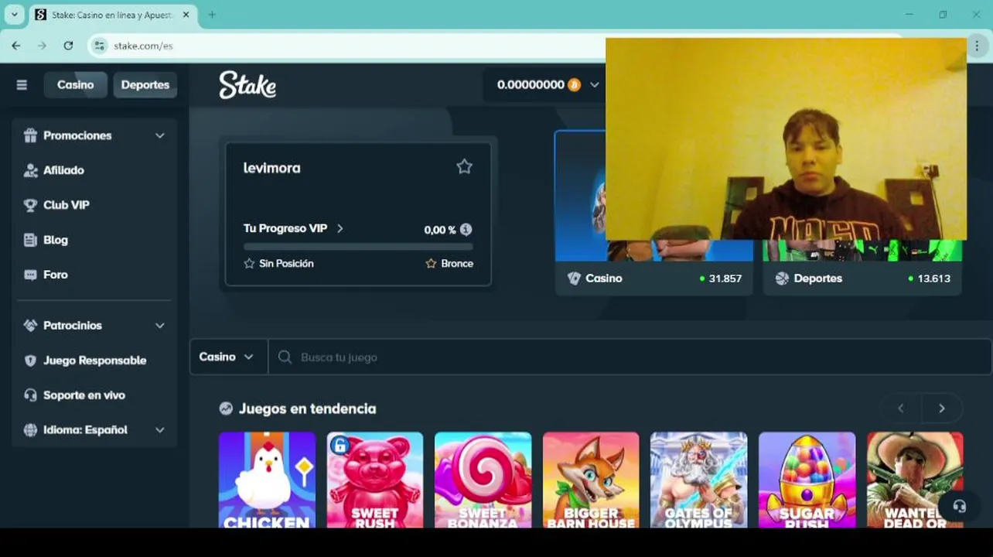Click the Promociones gift icon
993x557 pixels.
(x=30, y=135)
